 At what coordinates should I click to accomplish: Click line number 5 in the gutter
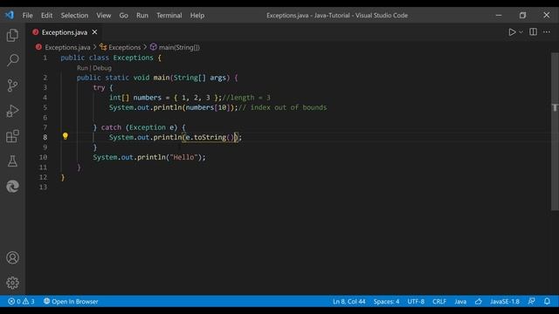(x=45, y=107)
